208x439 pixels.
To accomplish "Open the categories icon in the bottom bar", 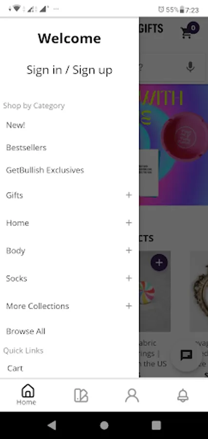I will (81, 396).
